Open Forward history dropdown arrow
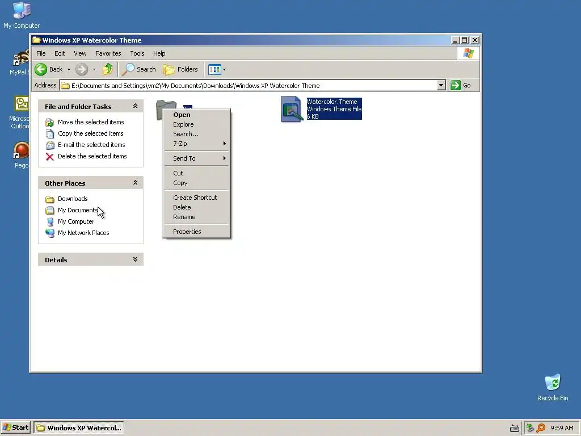The image size is (581, 436). (95, 69)
